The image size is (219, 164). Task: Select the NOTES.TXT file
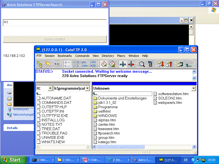pyautogui.click(x=50, y=124)
